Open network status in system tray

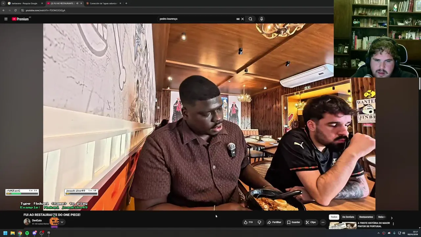(x=399, y=233)
